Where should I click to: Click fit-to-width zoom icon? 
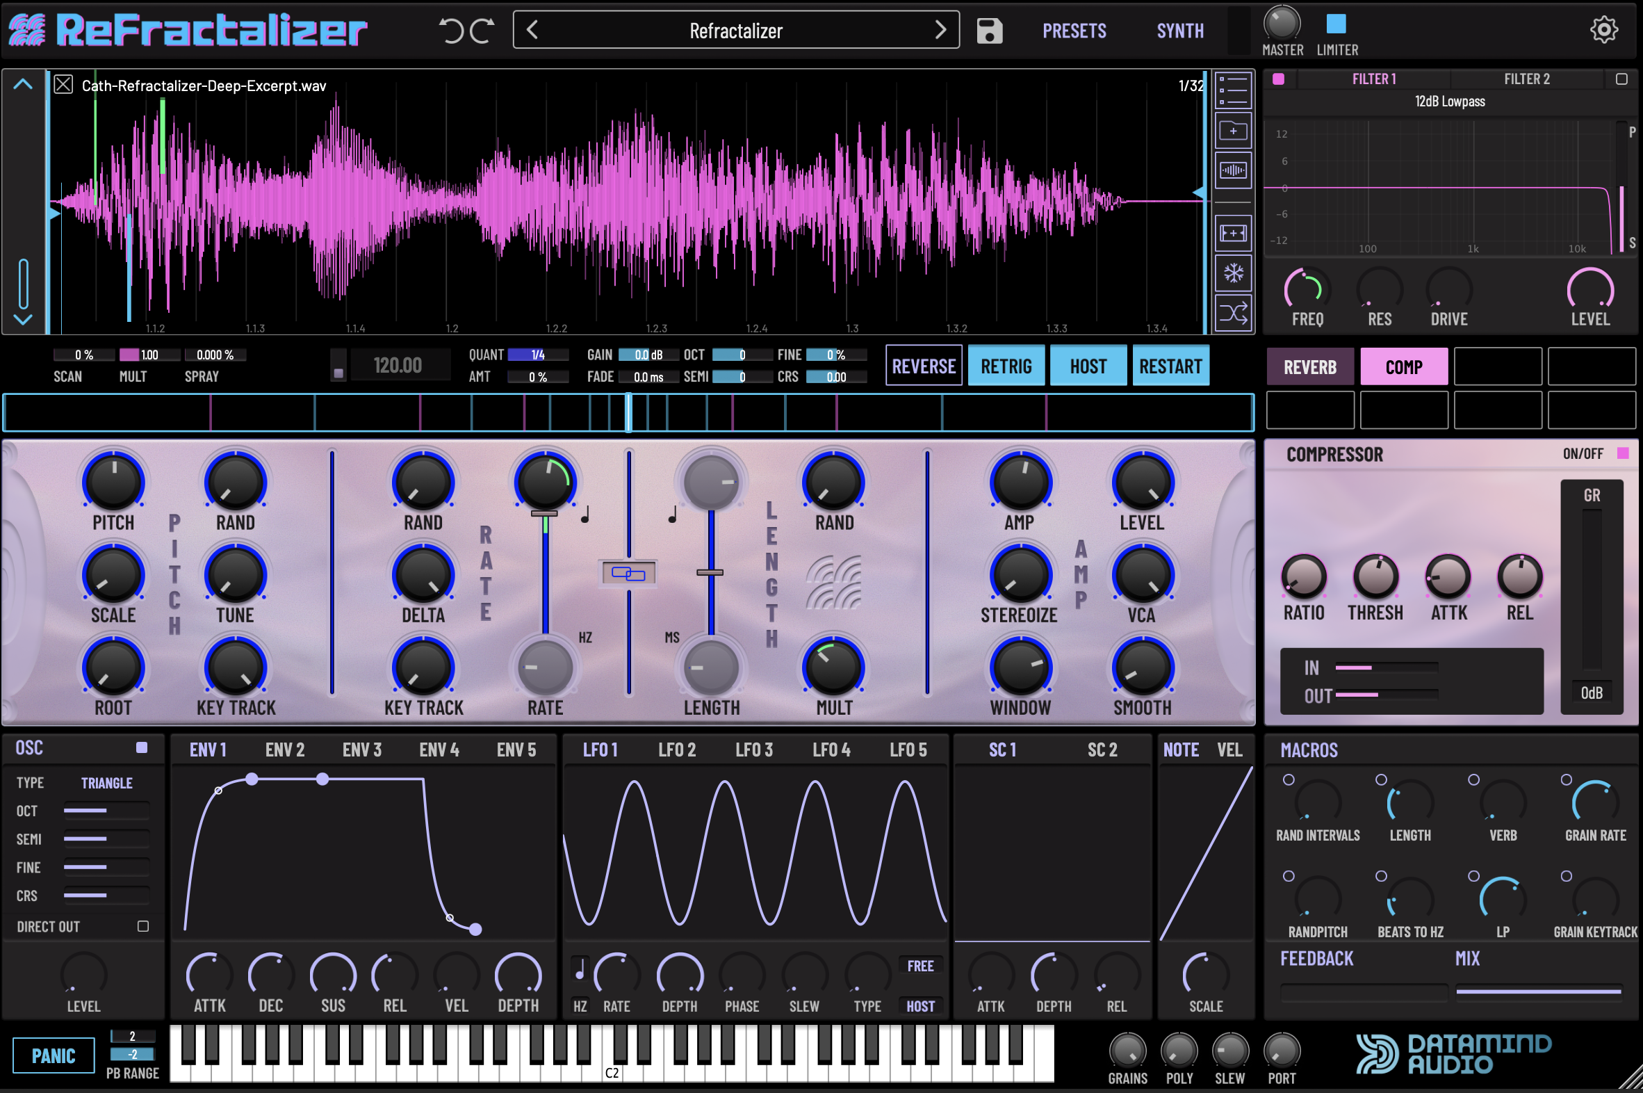tap(1233, 233)
